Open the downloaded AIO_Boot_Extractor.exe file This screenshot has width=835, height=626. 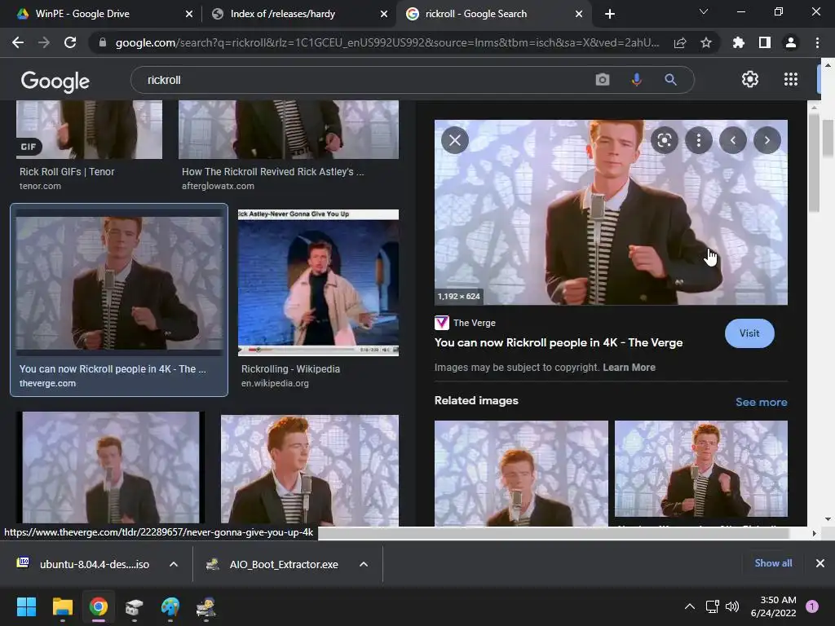pos(272,564)
